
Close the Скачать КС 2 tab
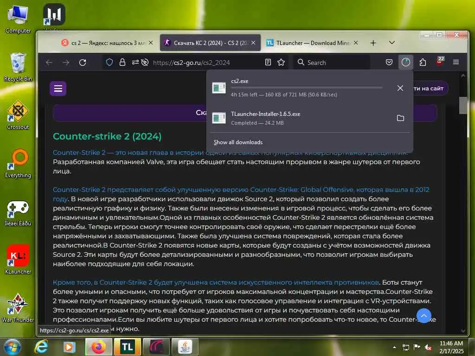[253, 43]
